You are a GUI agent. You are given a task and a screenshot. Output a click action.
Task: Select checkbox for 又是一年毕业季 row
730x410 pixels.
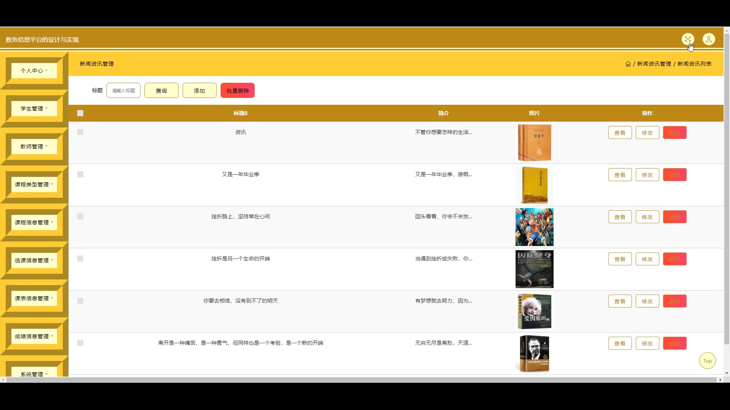[80, 174]
